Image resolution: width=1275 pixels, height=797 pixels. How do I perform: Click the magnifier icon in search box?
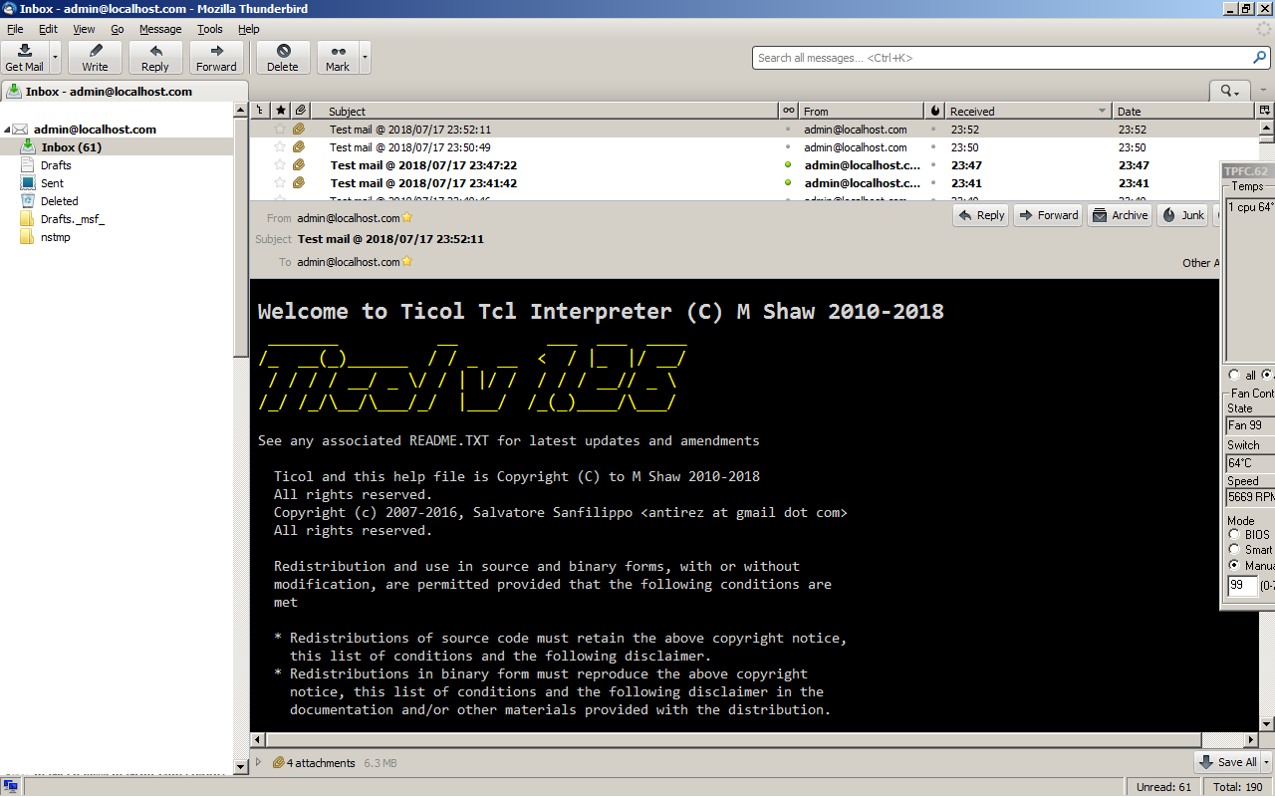click(x=1261, y=58)
